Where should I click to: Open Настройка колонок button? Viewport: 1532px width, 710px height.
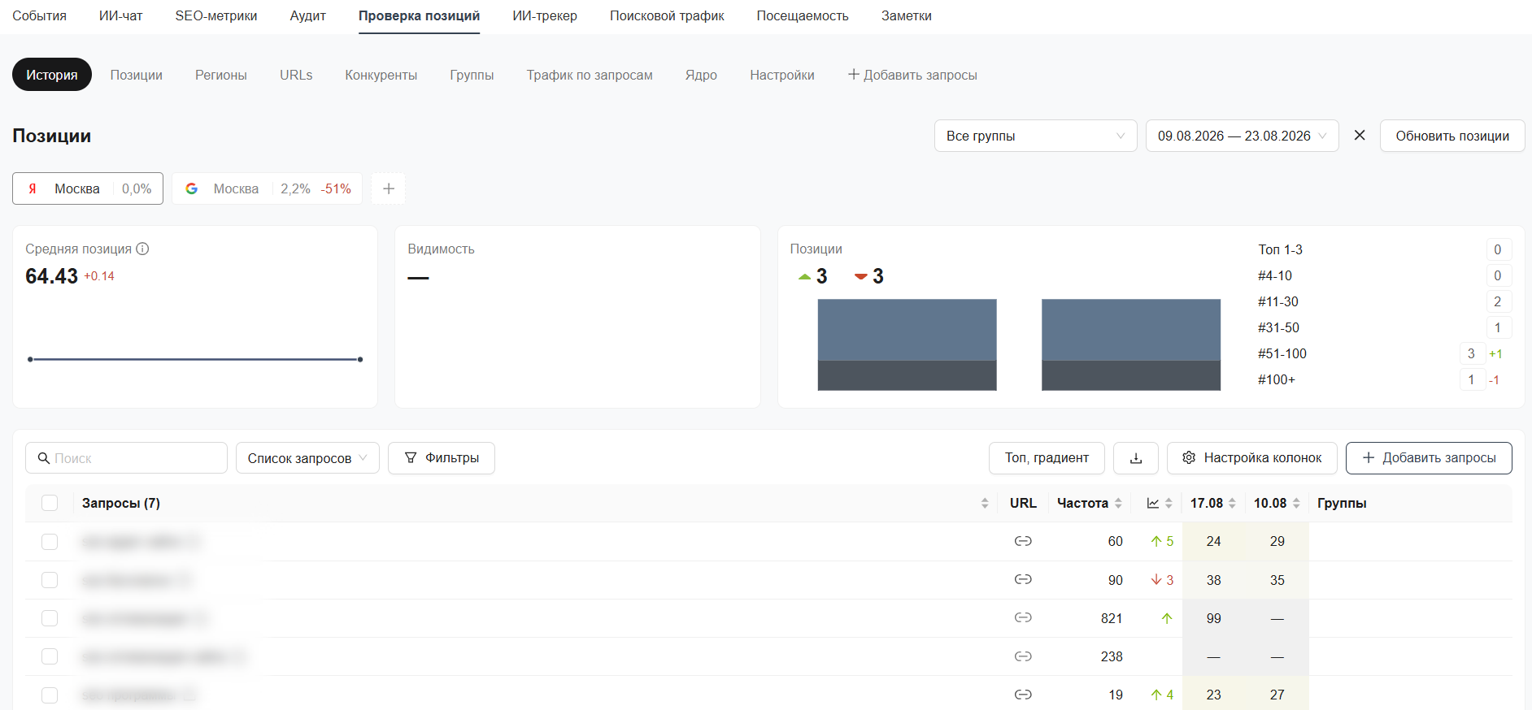pos(1251,458)
